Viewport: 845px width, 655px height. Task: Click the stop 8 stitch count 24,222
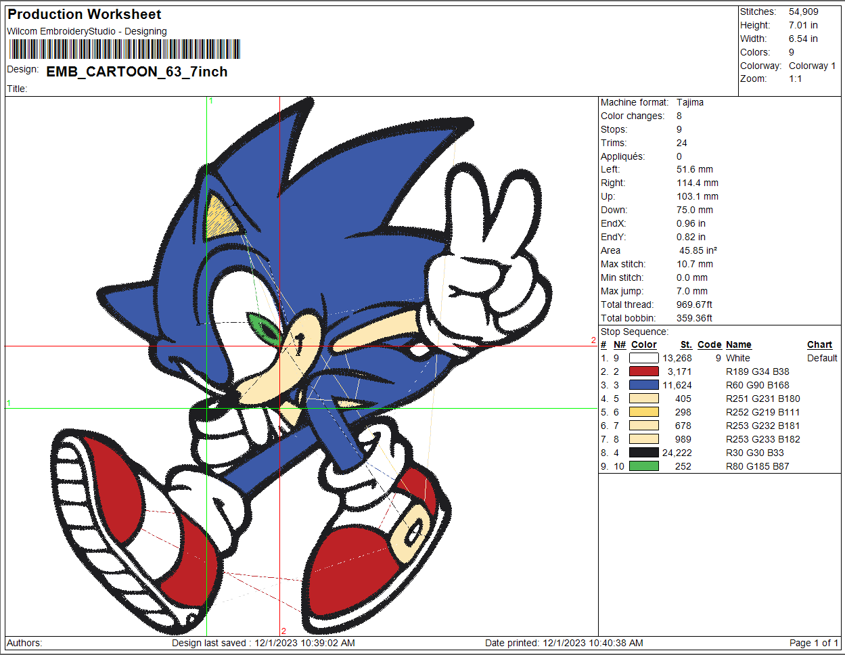click(x=677, y=453)
